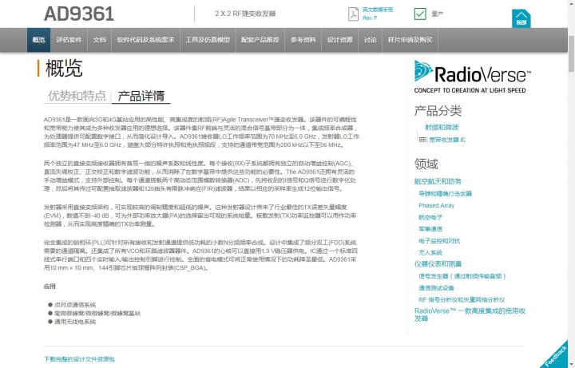Open the 通信测试设备 link
Screen dimensions: 575x368
pyautogui.click(x=436, y=287)
